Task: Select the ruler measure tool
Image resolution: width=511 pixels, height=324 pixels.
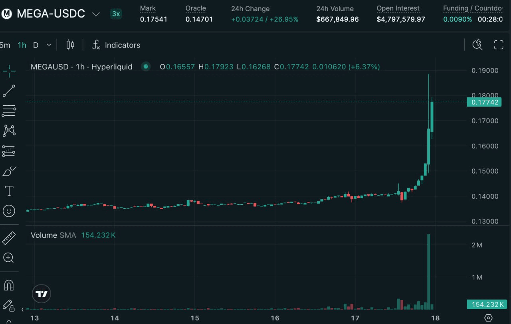Action: [9, 238]
